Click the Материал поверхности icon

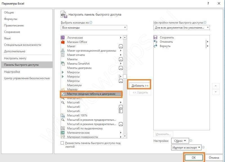(63, 137)
